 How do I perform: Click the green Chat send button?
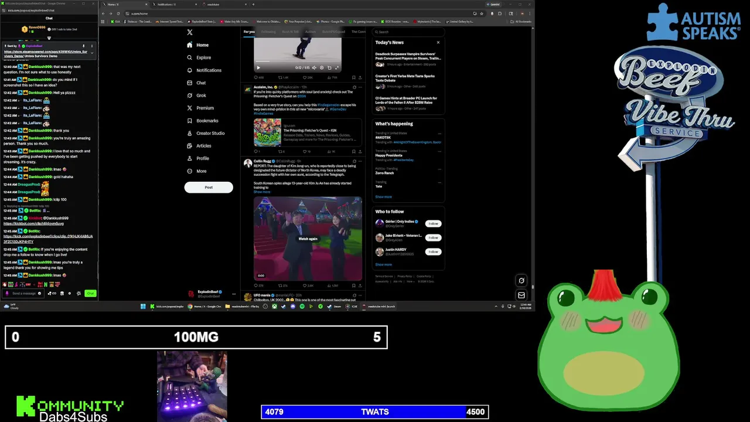(x=90, y=293)
